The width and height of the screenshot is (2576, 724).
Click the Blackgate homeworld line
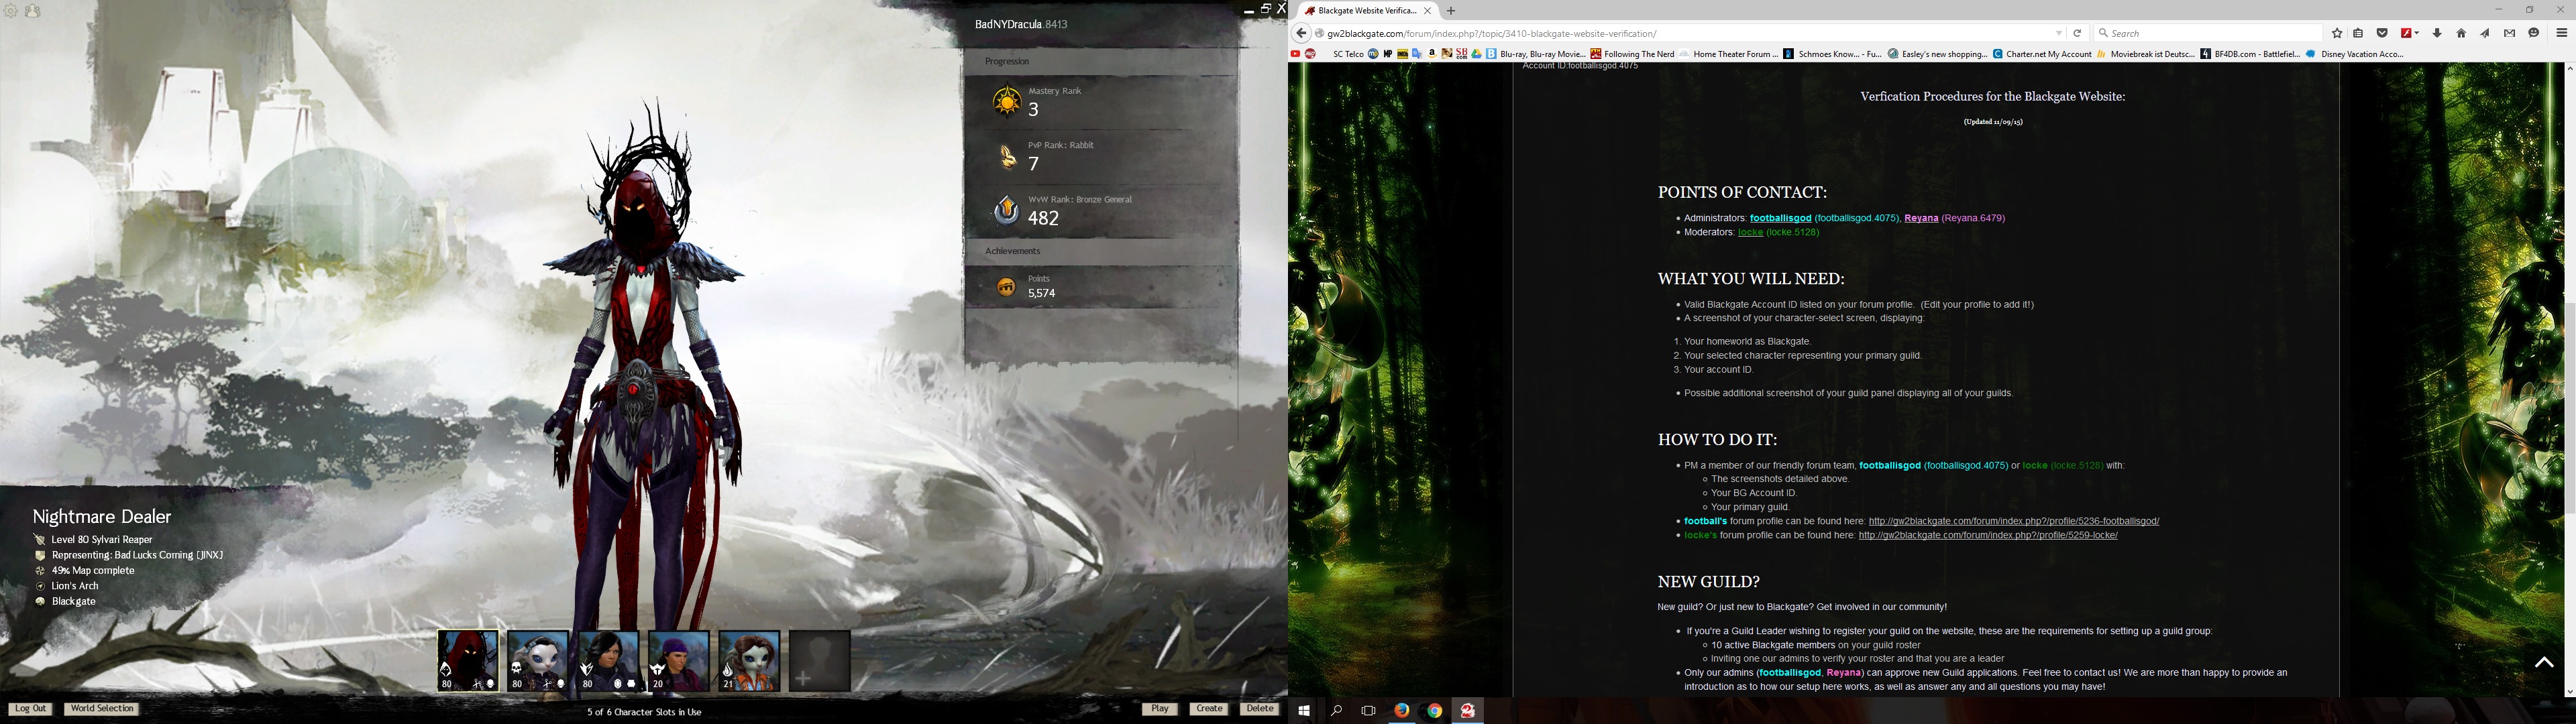74,602
